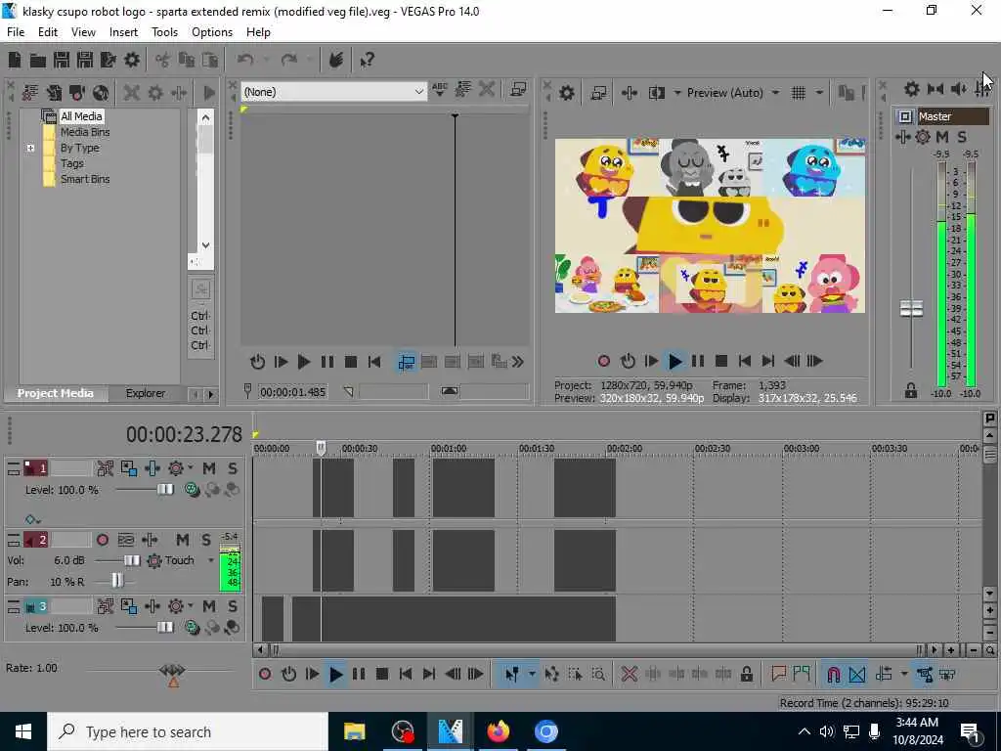Toggle Split Screen View icon in preview
The height and width of the screenshot is (751, 1001).
656,93
